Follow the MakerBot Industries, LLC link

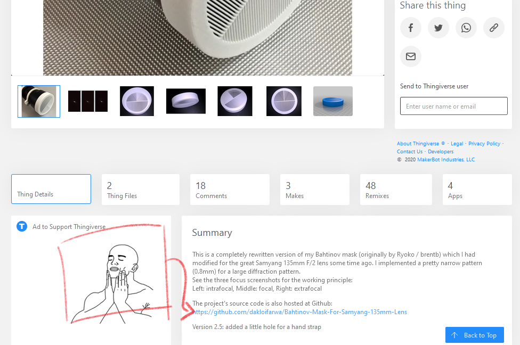446,160
